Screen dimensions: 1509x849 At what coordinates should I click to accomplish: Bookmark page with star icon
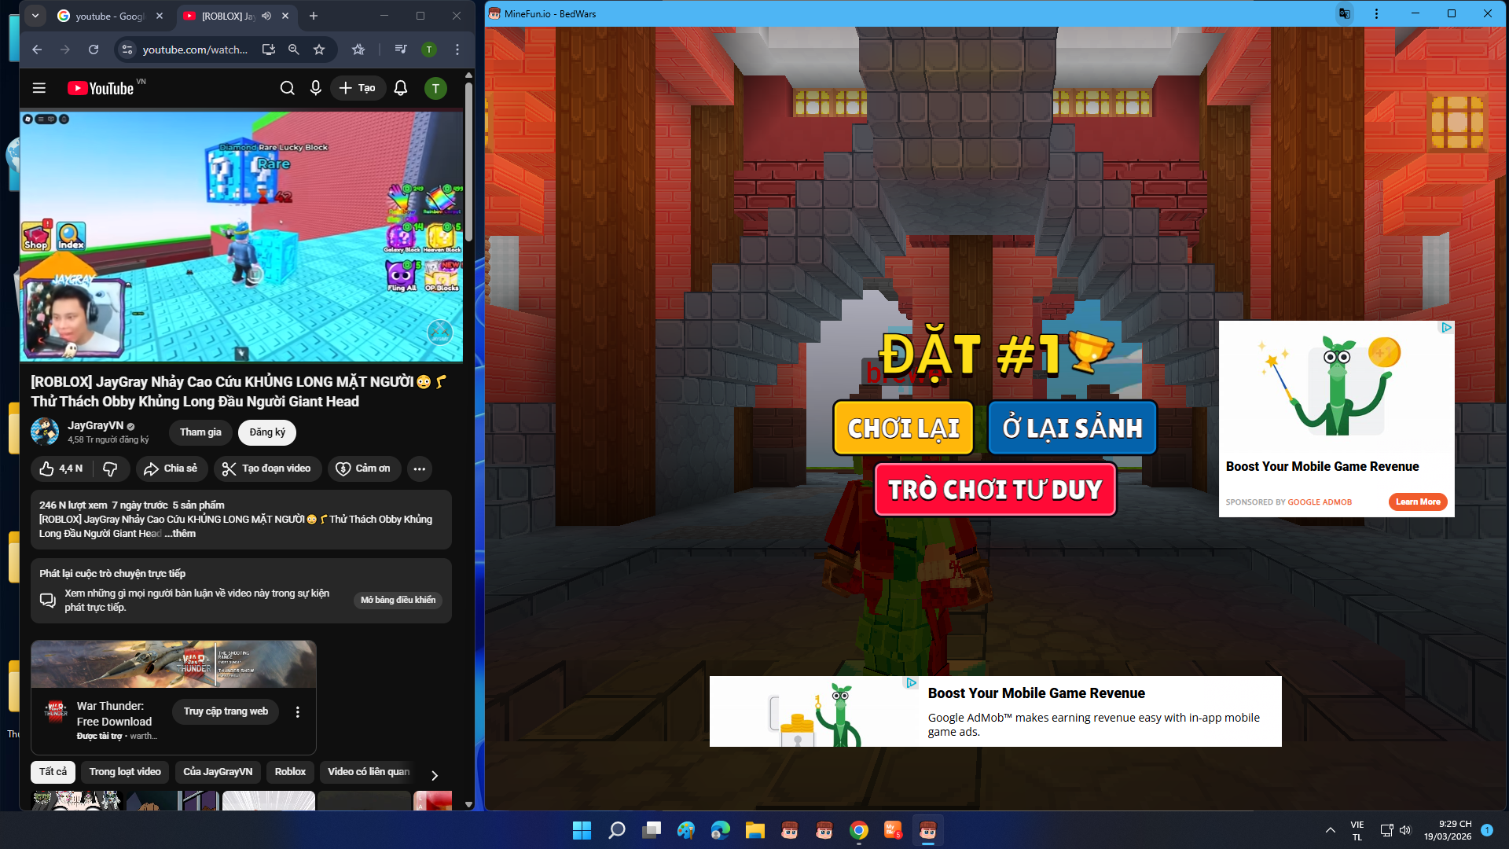(x=319, y=50)
